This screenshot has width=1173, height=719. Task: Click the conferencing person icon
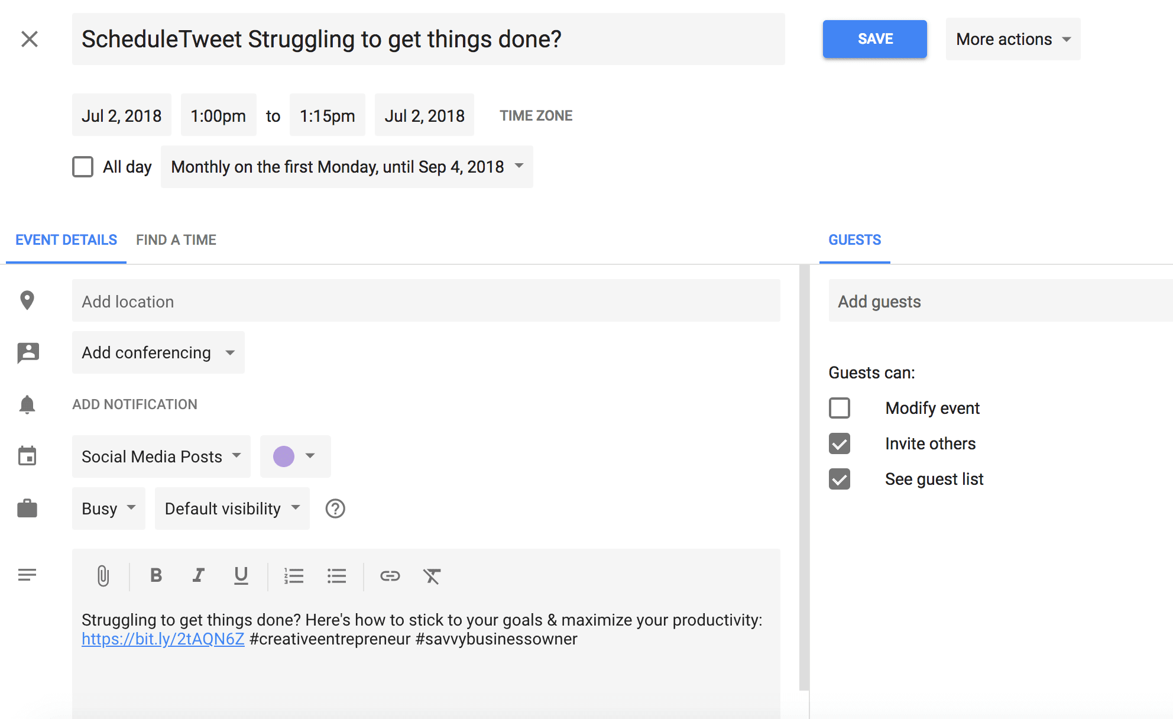click(28, 352)
